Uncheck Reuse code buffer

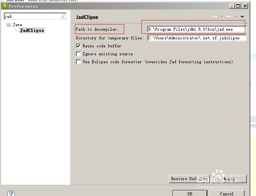[x=78, y=46]
